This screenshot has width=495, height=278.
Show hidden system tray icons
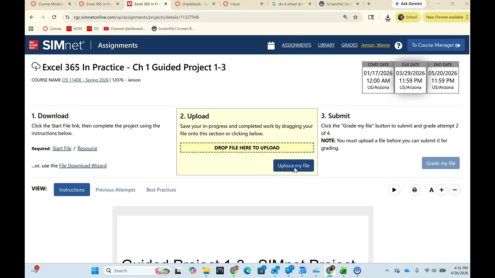387,271
